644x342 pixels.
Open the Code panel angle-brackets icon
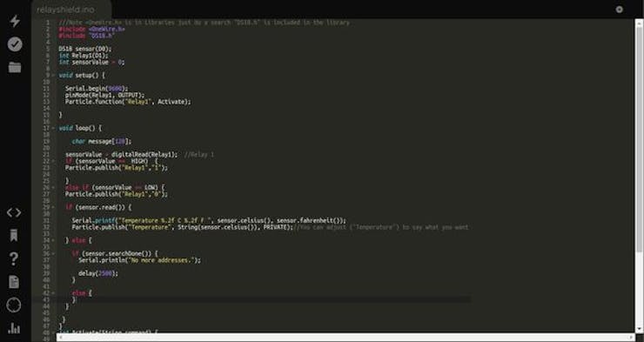click(14, 212)
